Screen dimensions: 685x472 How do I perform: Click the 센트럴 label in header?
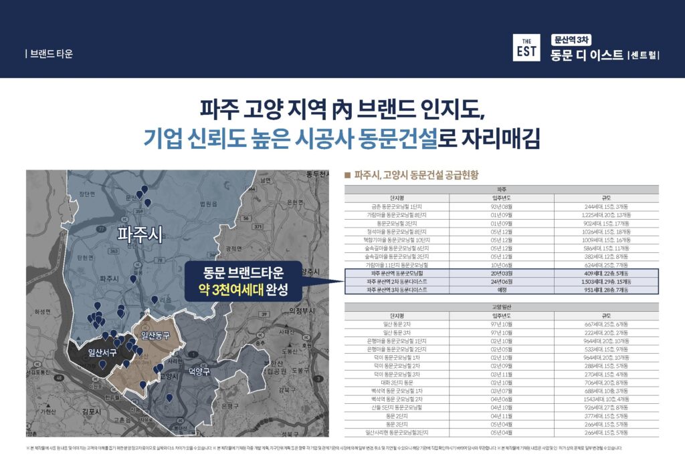pos(643,56)
